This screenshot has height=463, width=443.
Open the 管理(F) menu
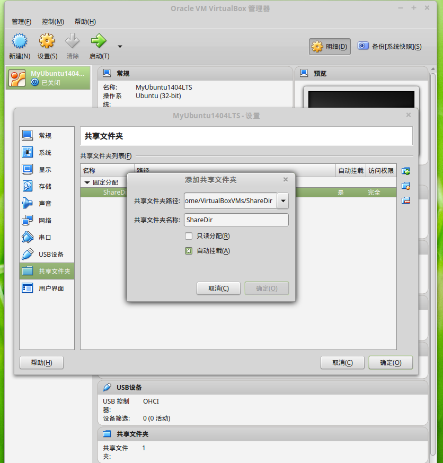point(21,22)
